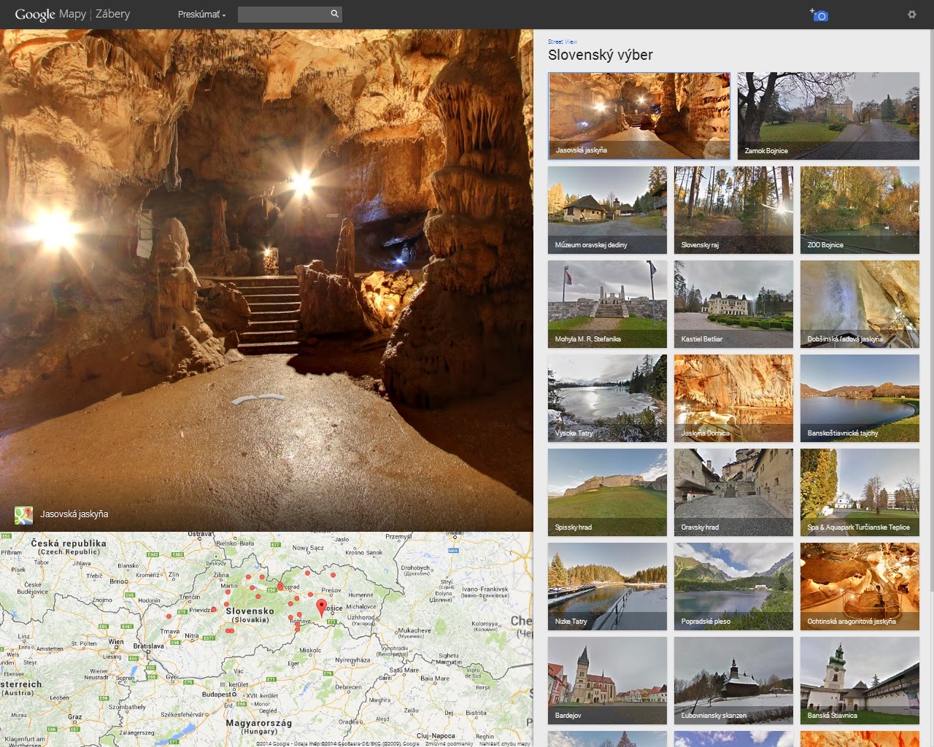Click the Debrecen label on the map

(348, 687)
